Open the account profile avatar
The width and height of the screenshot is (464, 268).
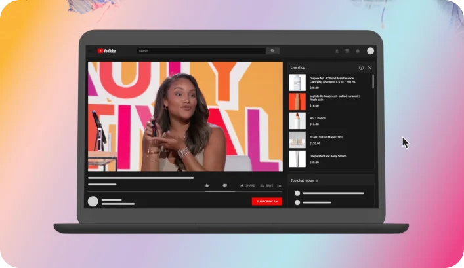(371, 51)
